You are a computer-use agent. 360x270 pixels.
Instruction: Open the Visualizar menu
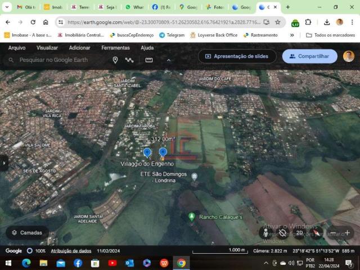click(47, 48)
